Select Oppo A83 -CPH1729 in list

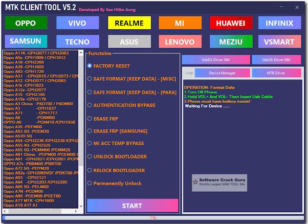[23, 71]
